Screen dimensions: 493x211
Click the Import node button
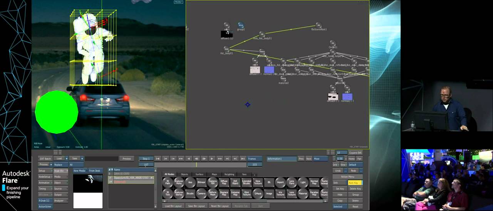(x=280, y=183)
